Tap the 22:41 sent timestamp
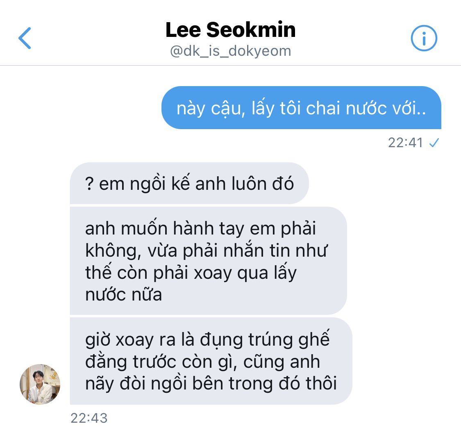461x435 pixels. 405,143
